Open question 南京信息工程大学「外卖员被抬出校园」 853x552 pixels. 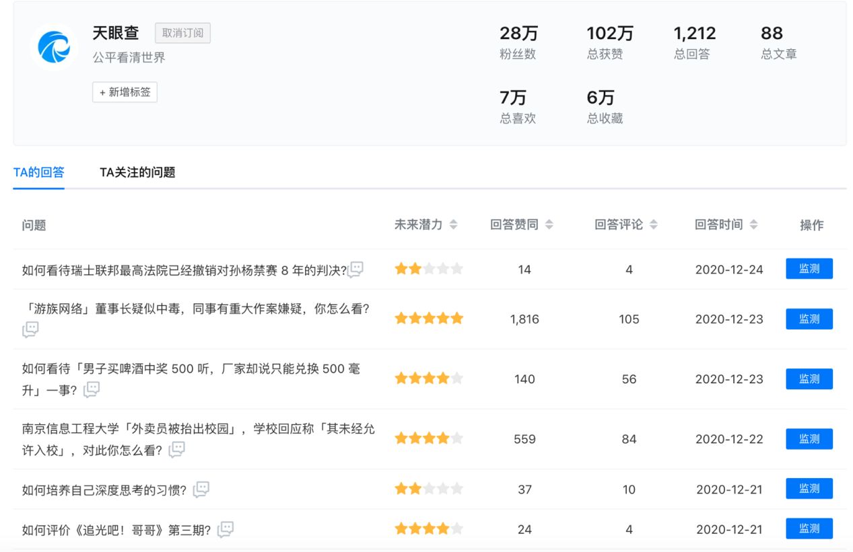coord(199,439)
